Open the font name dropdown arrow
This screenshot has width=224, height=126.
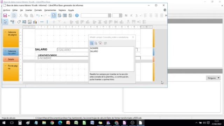coord(110,15)
